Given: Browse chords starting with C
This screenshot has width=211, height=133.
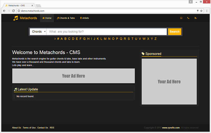Looking at the screenshot, I should 69,39.
